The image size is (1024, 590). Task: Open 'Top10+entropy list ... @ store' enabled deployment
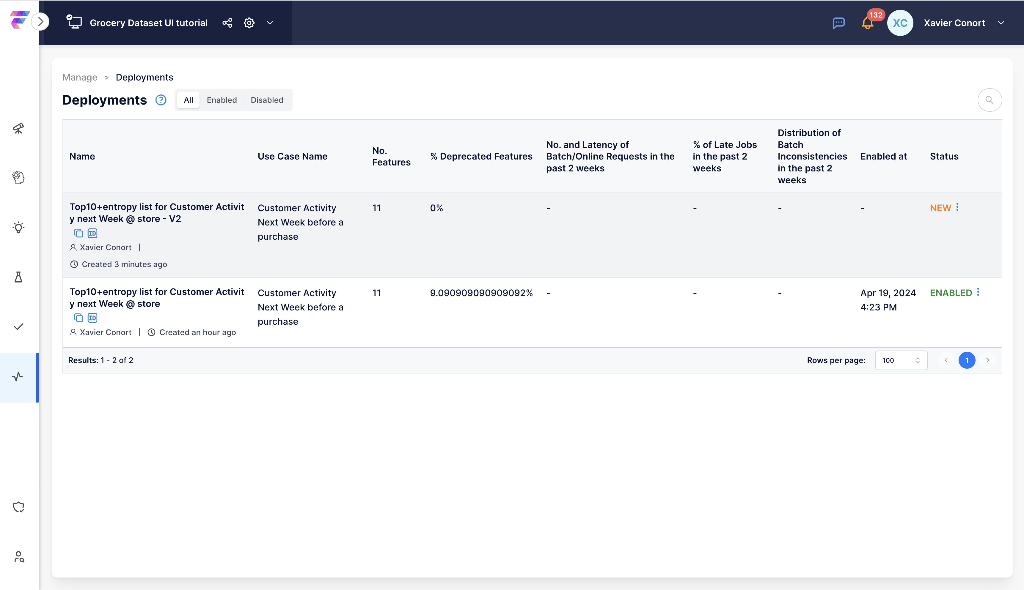156,298
